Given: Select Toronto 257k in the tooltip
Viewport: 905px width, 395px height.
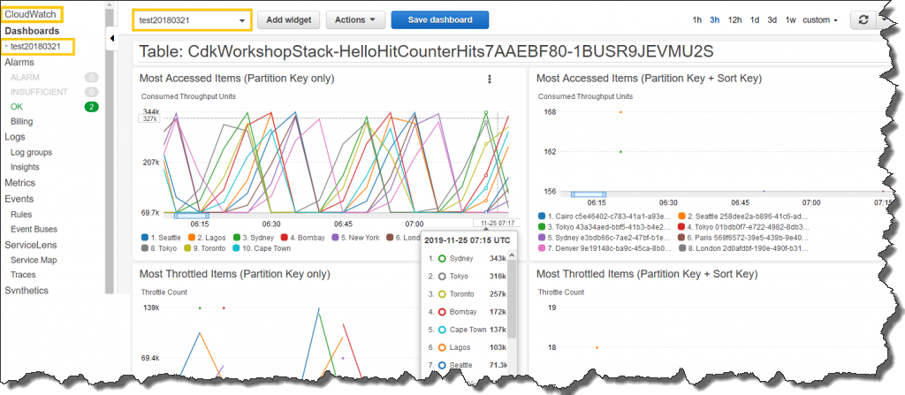Looking at the screenshot, I should tap(467, 294).
